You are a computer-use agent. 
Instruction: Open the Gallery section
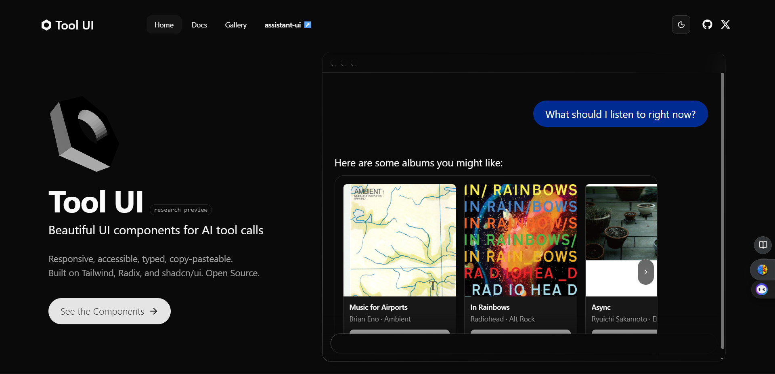pos(235,25)
